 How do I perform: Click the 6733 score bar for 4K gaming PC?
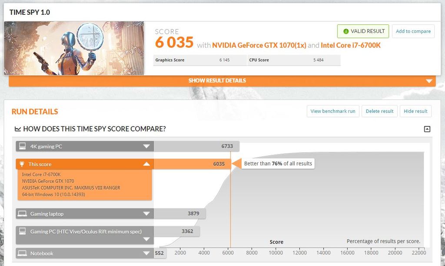196,146
